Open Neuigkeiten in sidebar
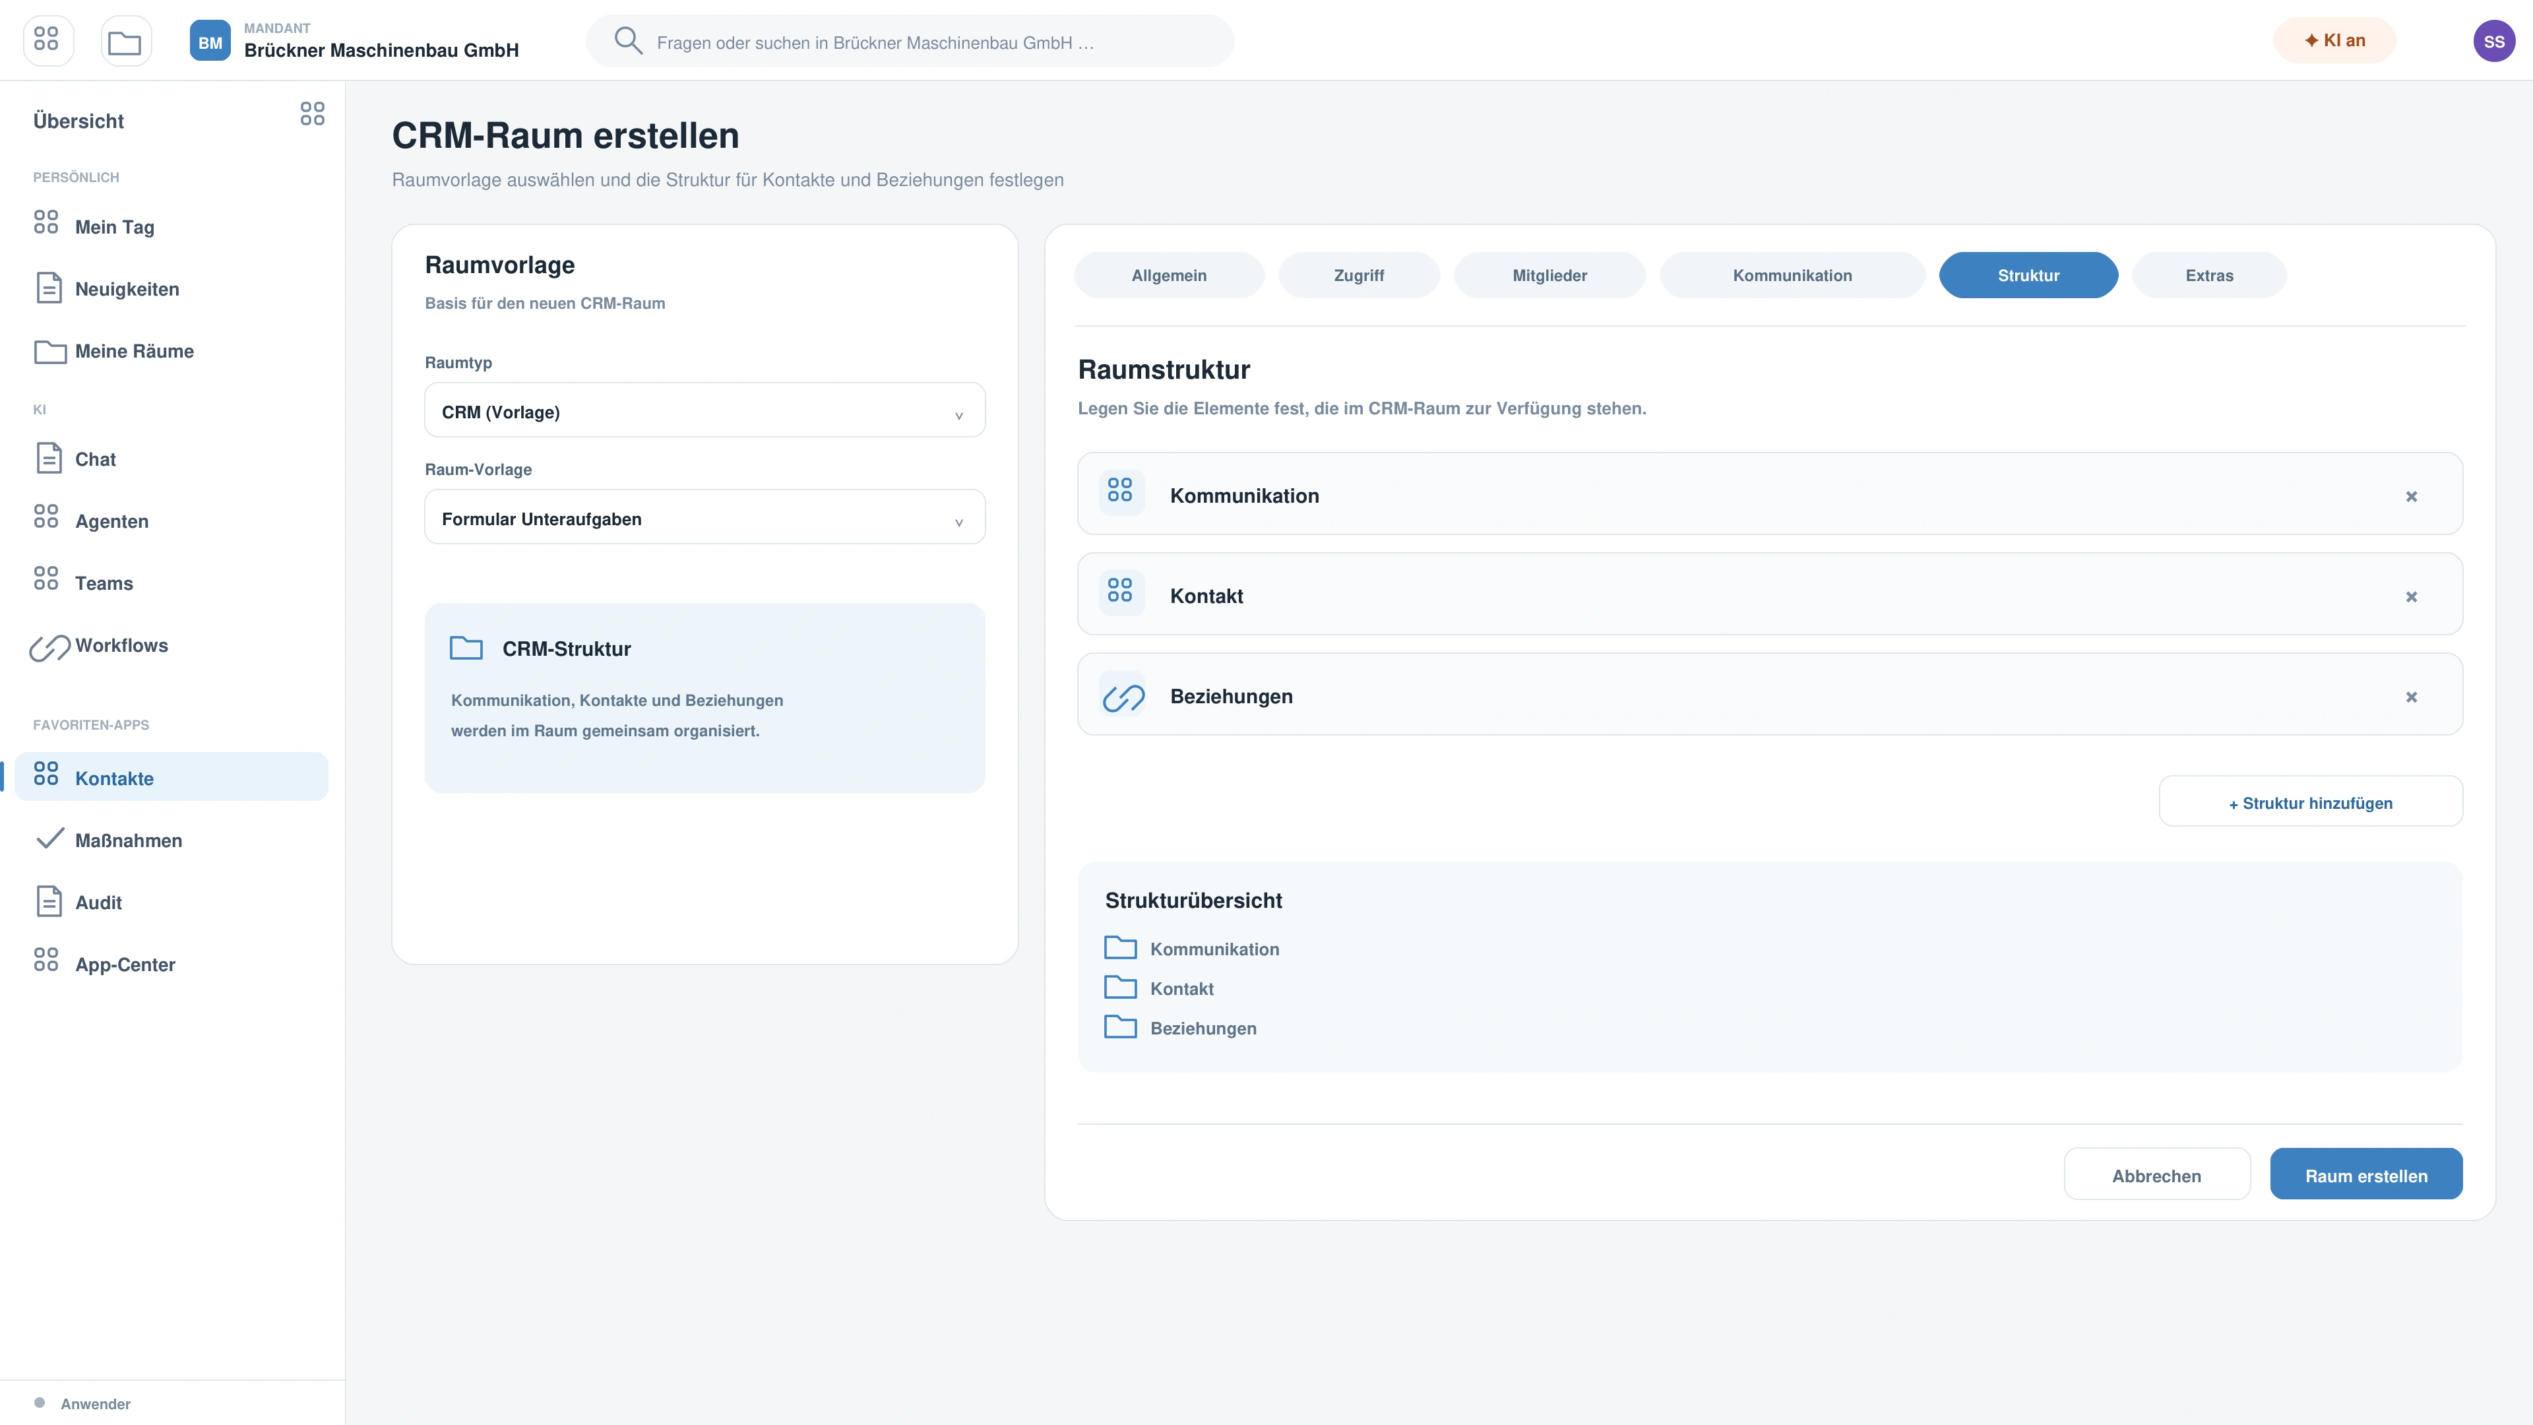Viewport: 2533px width, 1425px height. tap(171, 289)
